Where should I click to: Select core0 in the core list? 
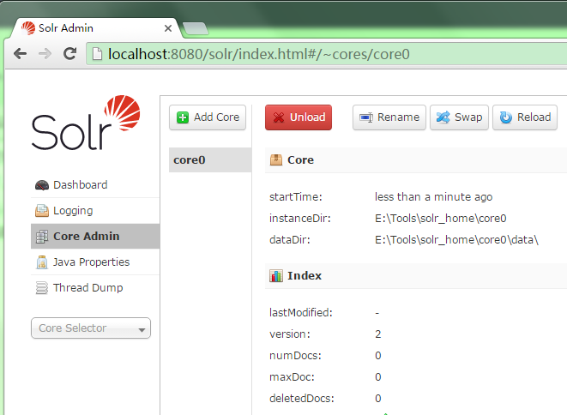pos(210,159)
